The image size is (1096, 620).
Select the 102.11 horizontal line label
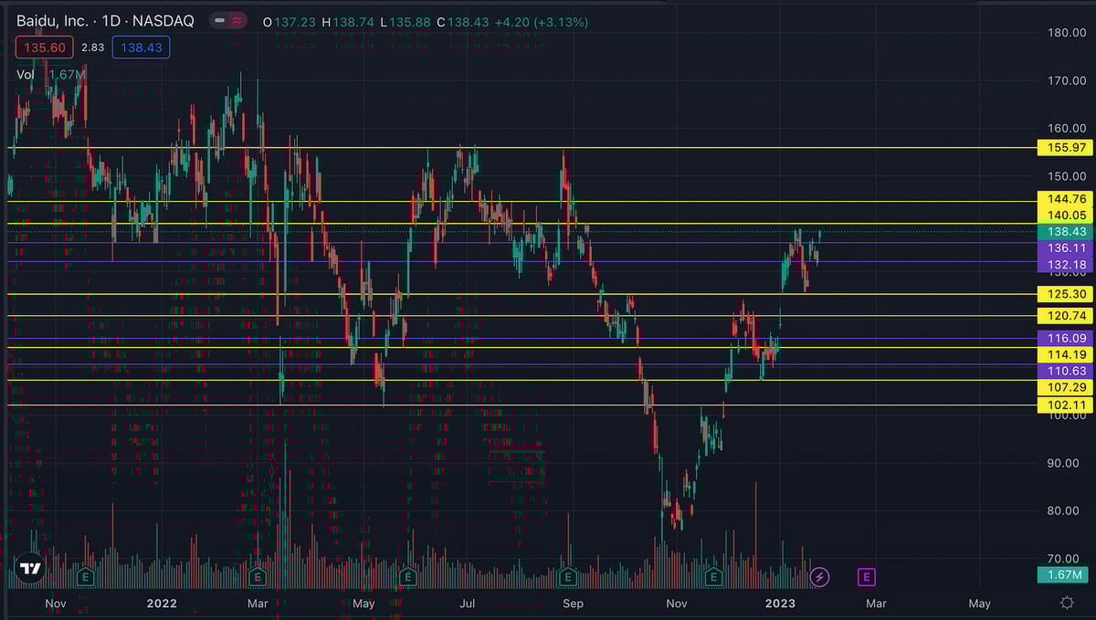point(1064,405)
